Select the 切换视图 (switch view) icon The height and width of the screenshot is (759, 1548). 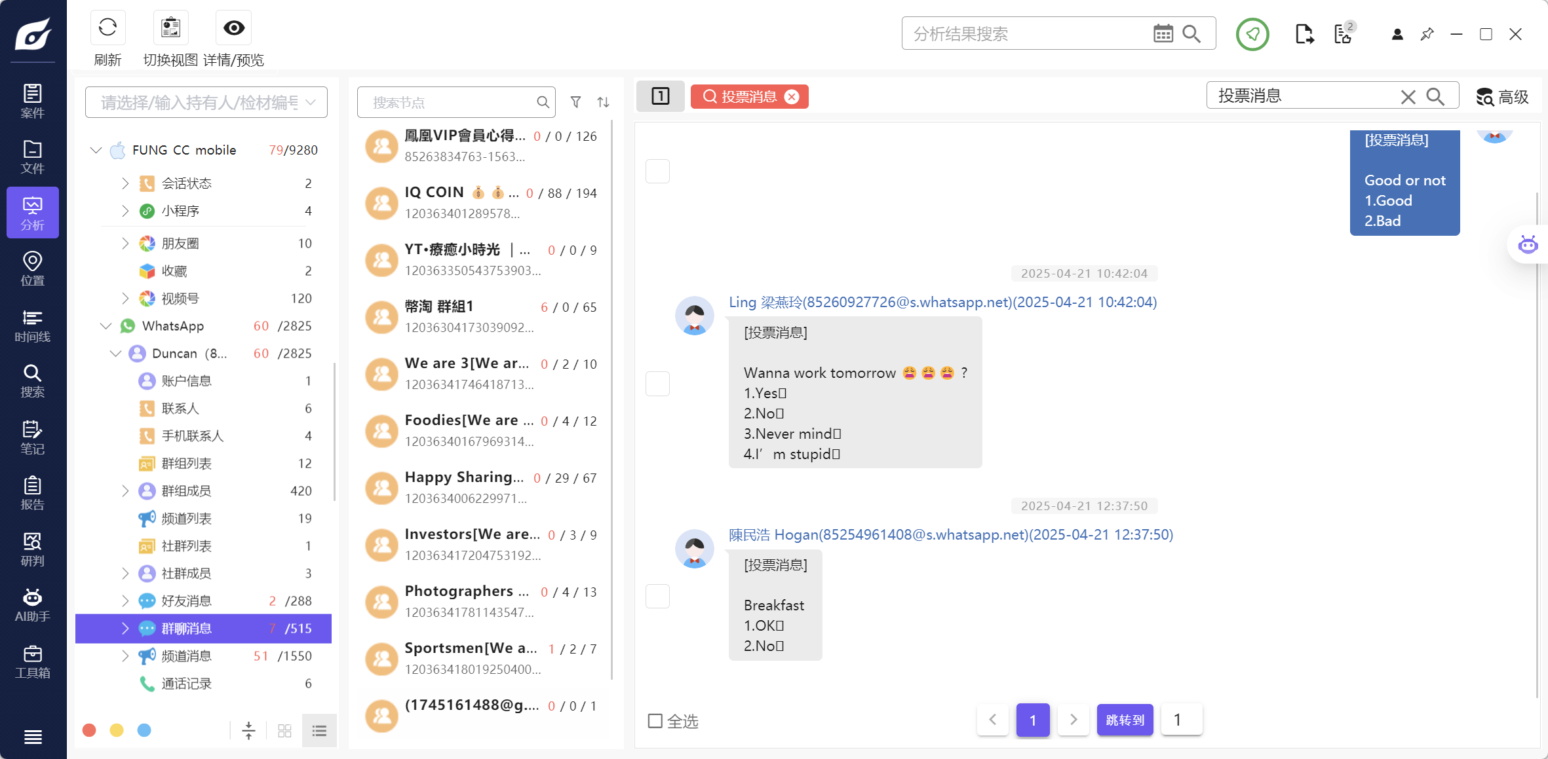tap(170, 28)
